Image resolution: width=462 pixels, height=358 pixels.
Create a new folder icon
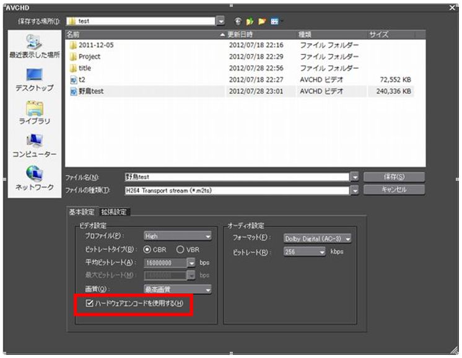click(262, 21)
